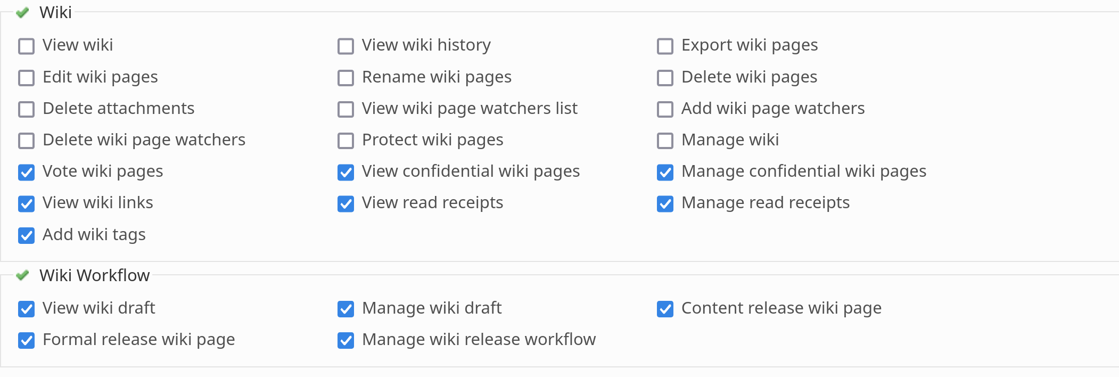Disable View confidential wiki pages

[345, 172]
